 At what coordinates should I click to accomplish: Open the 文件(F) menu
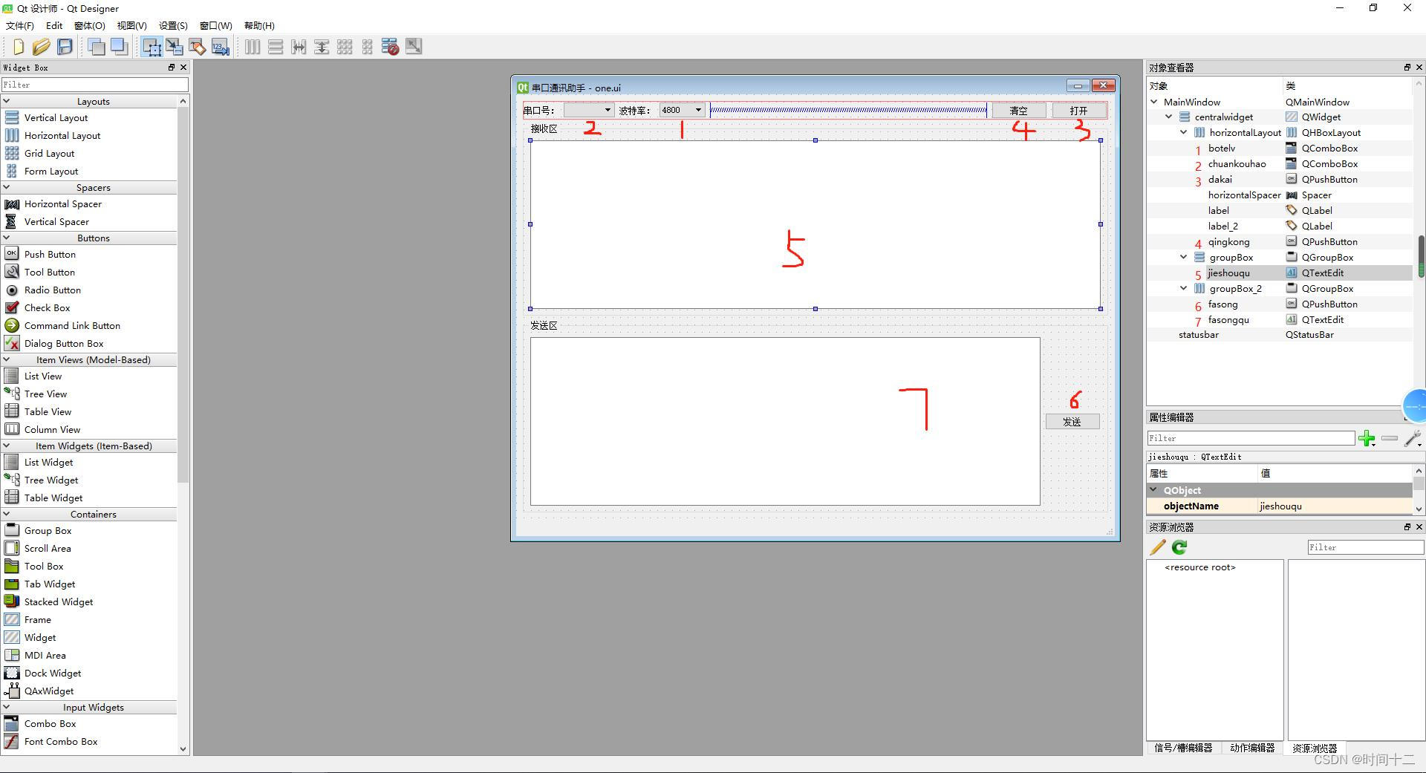click(20, 25)
